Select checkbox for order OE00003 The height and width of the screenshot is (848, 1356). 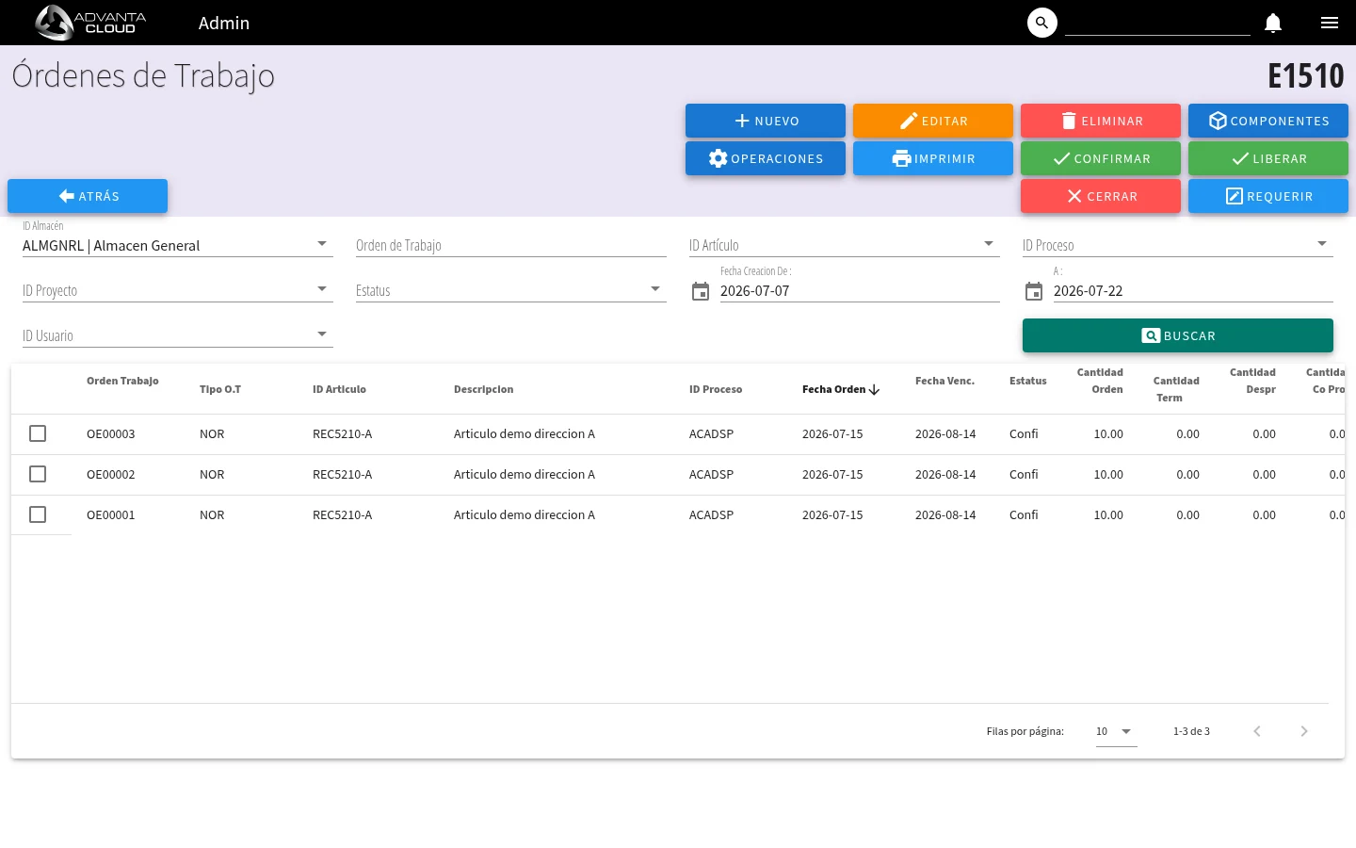coord(38,433)
